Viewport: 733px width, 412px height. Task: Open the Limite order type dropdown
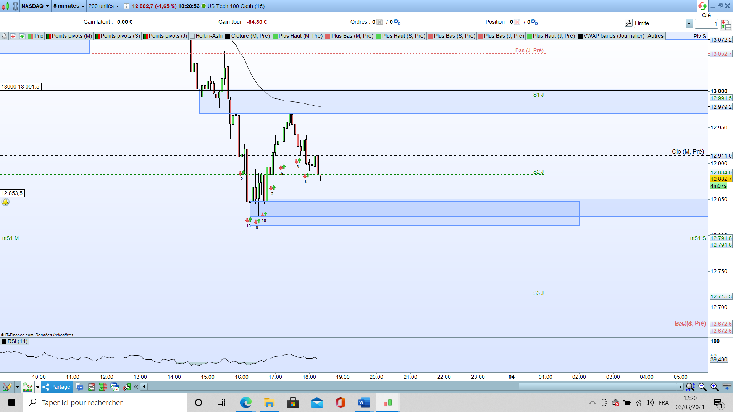(x=689, y=23)
